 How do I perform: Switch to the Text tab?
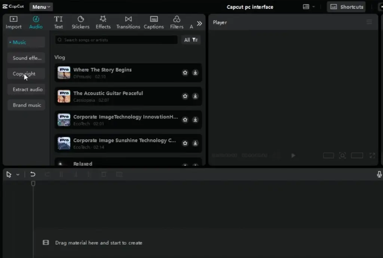point(58,22)
